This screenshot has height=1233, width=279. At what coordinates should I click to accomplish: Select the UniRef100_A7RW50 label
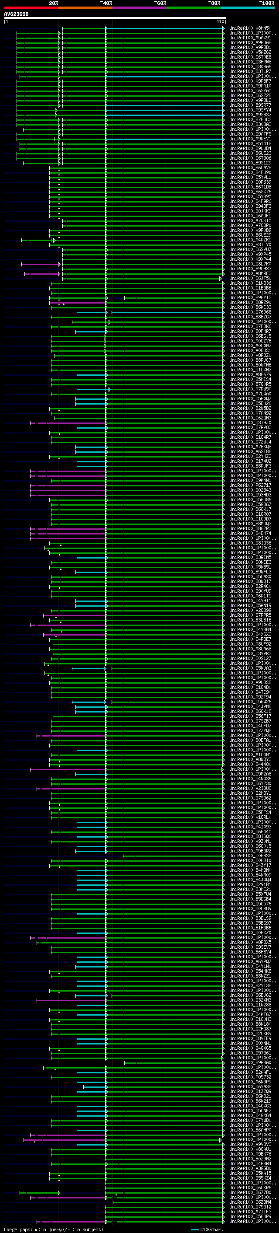coord(250,389)
